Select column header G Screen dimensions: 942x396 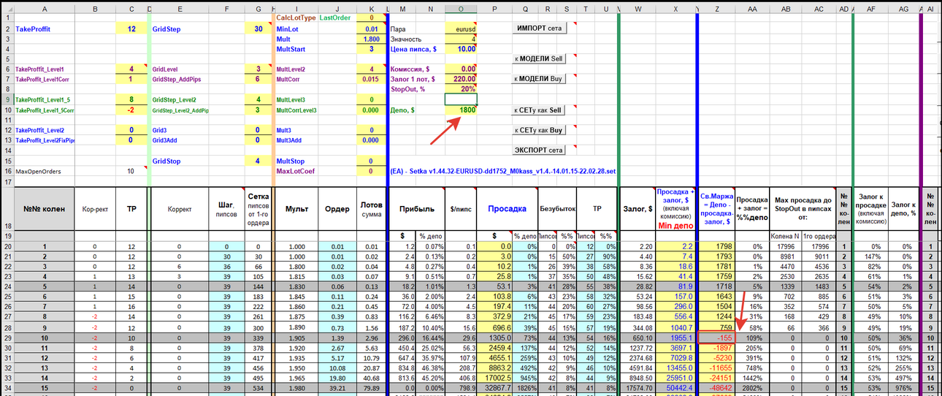click(x=259, y=9)
